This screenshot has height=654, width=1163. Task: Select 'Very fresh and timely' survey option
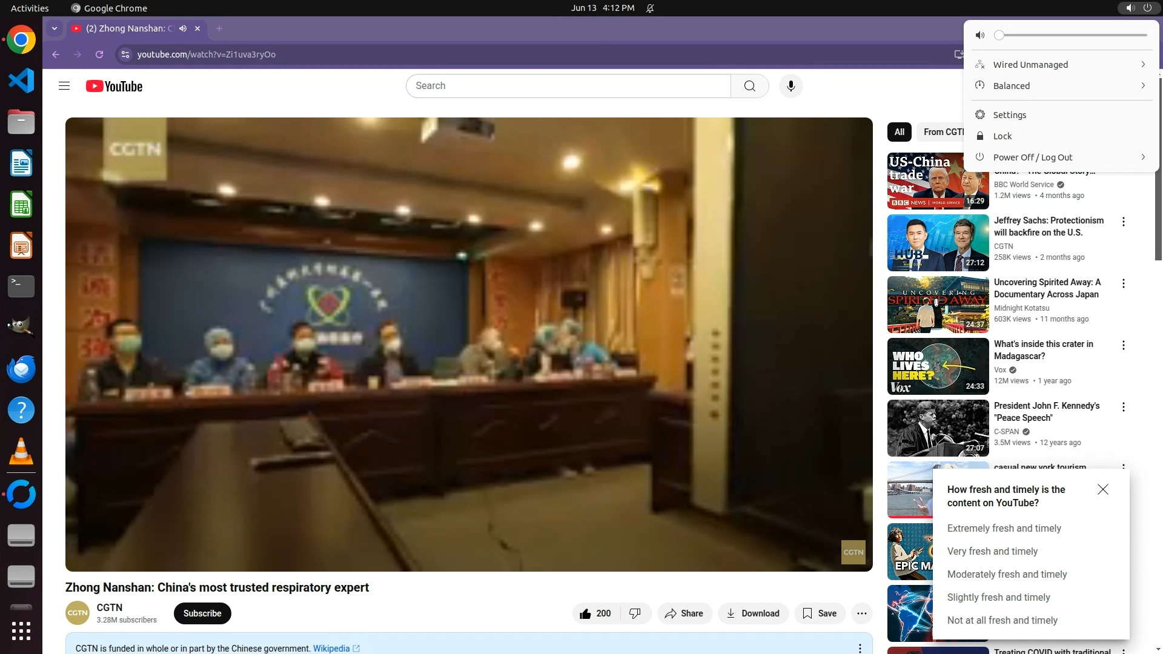pos(992,551)
